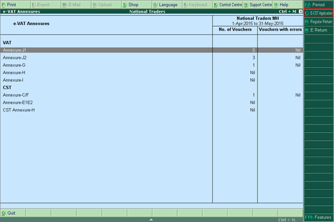Select Annexure-H under VAT
This screenshot has height=222, width=334.
click(x=151, y=73)
